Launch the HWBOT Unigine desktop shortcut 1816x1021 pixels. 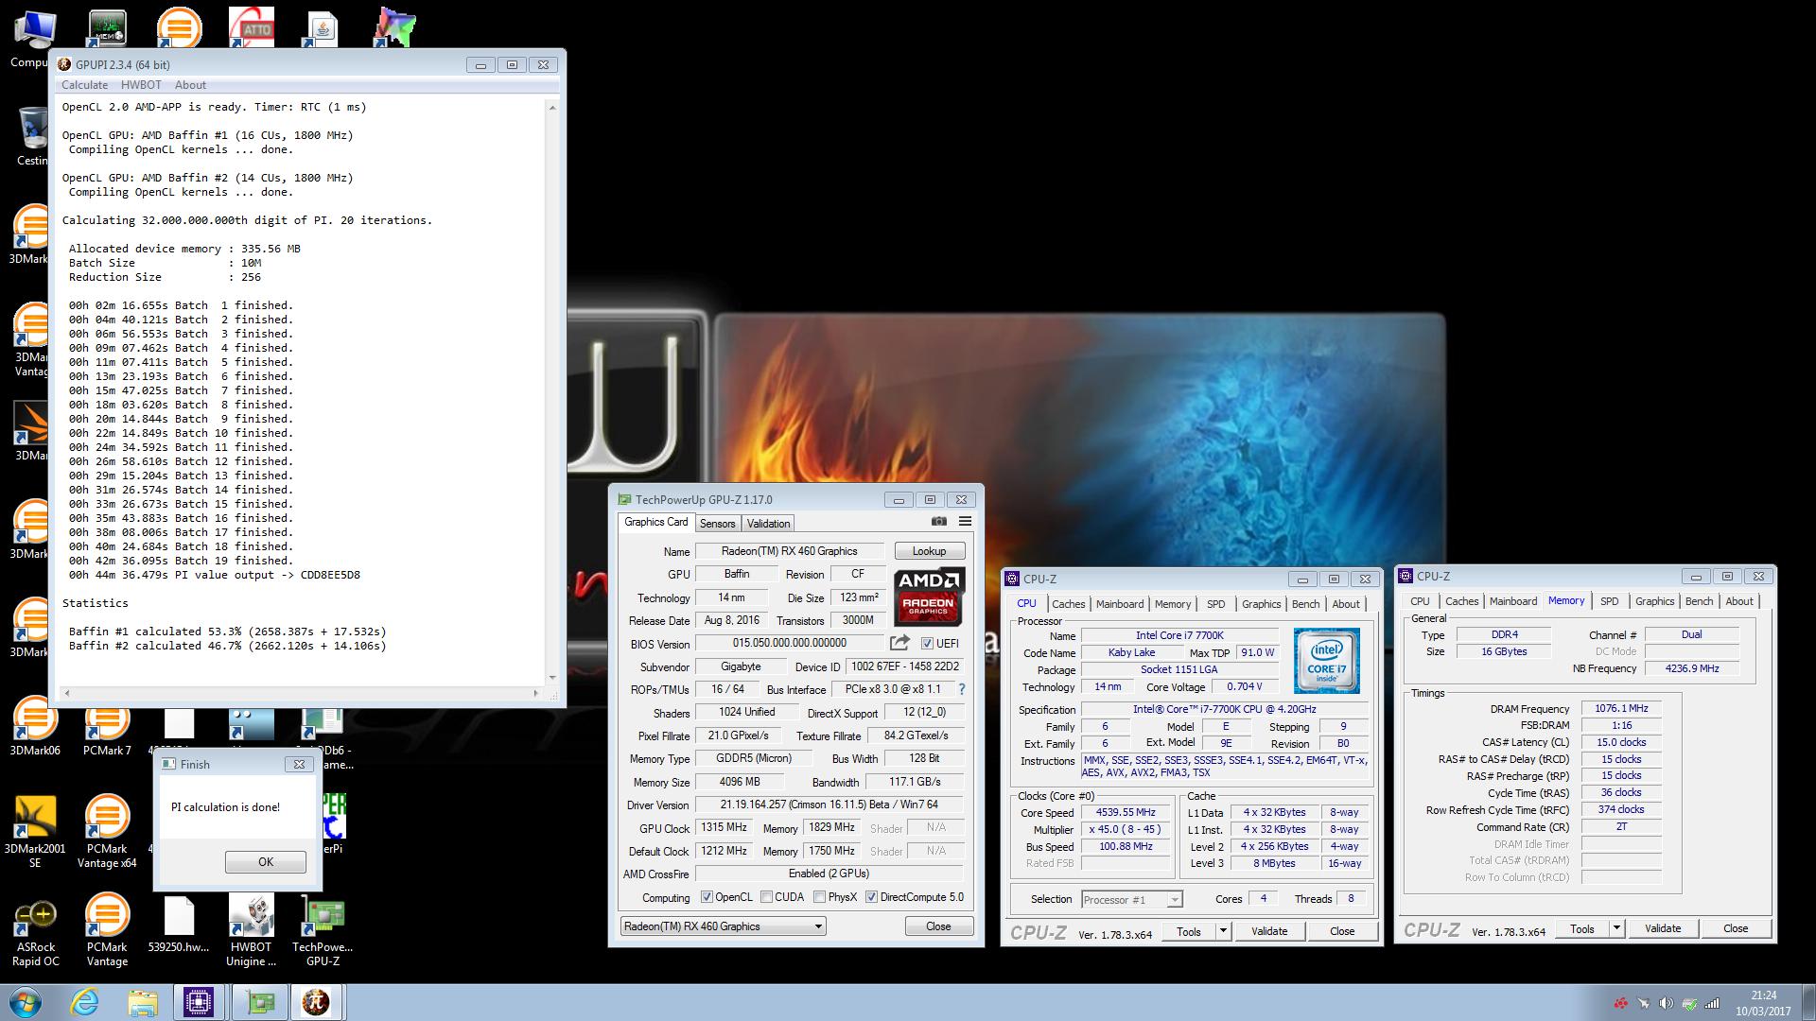[251, 931]
